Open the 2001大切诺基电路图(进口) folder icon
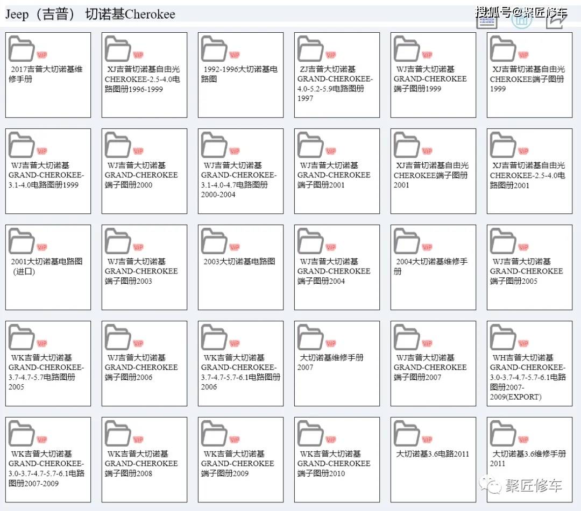 [22, 241]
